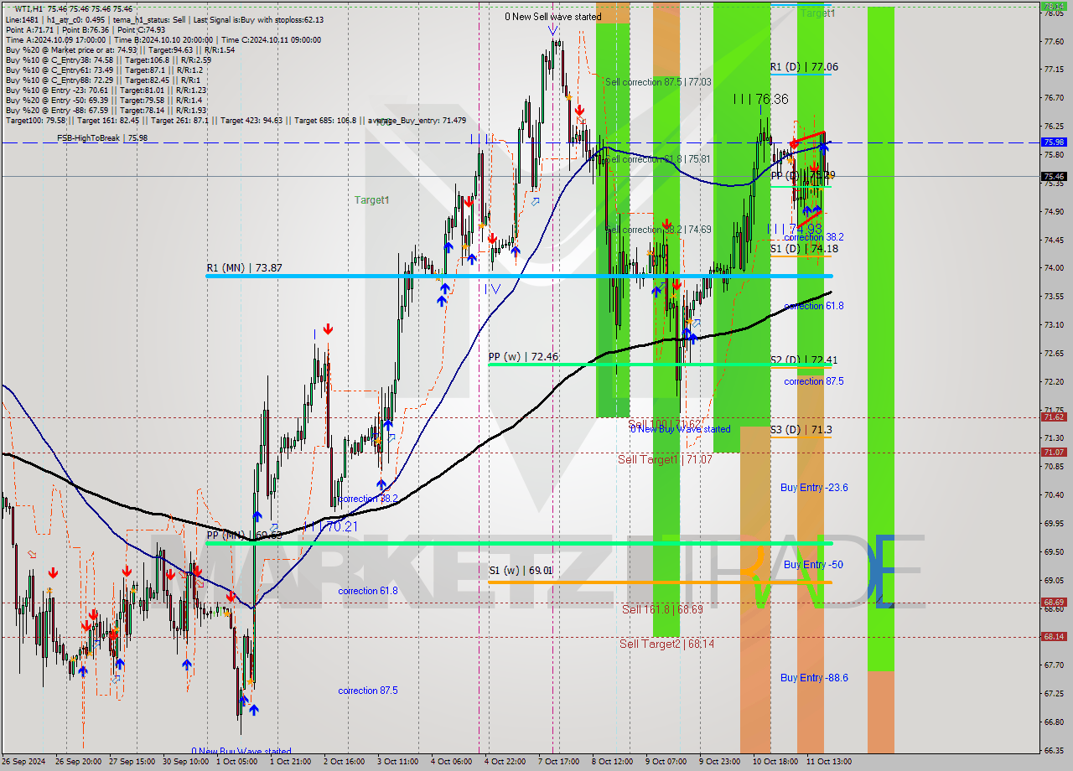
Task: Click the 'Sell correction 61.8 | 75.81' label
Action: click(x=658, y=159)
